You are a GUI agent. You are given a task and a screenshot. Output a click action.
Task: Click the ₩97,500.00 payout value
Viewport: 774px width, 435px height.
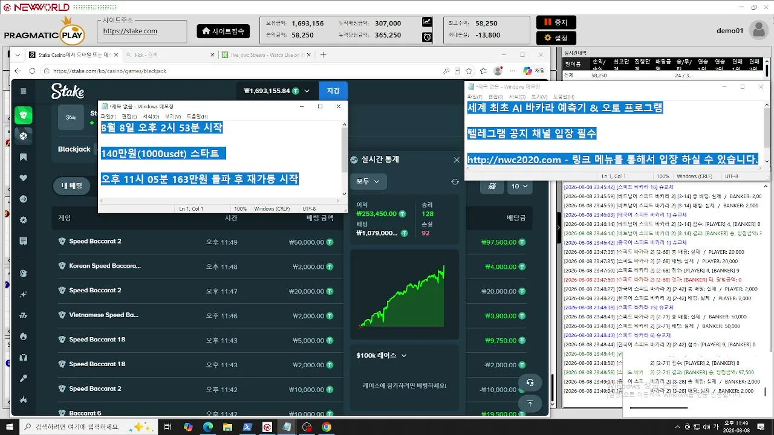[x=499, y=242]
